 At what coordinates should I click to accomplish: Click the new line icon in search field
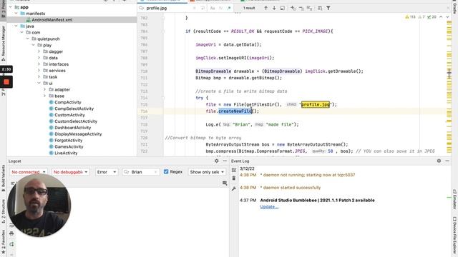click(x=203, y=8)
